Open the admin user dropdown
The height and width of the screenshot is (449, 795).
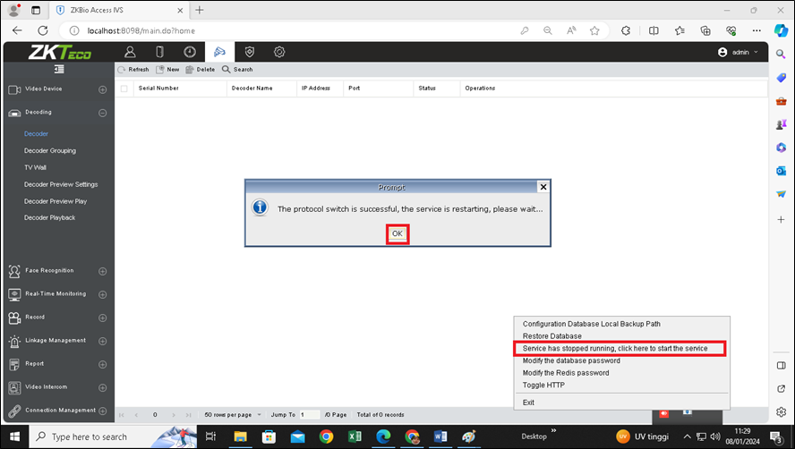tap(739, 52)
